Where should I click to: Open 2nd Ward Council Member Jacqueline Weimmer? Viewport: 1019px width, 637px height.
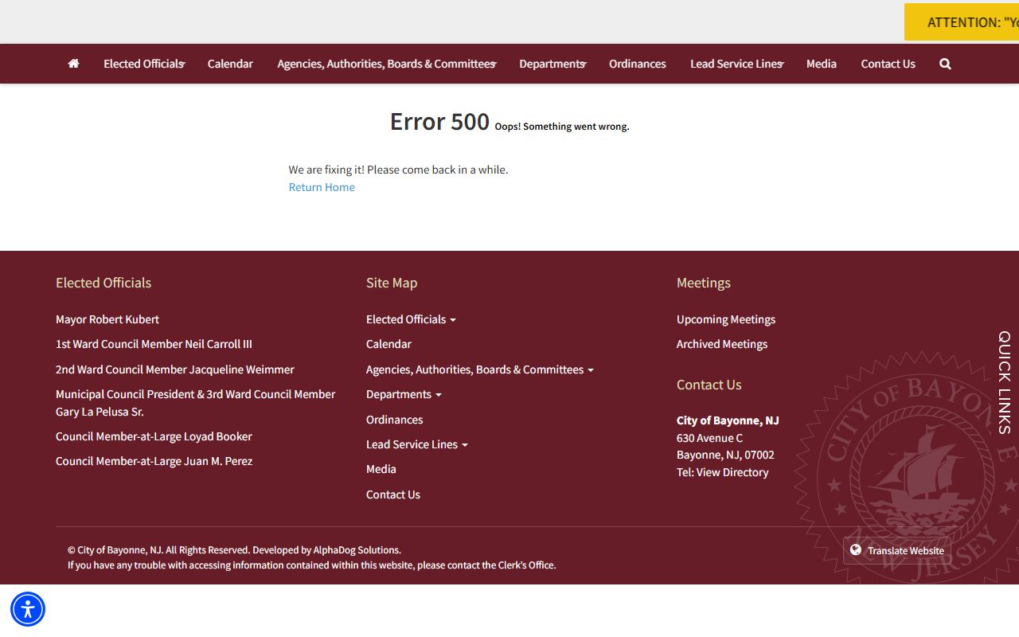point(175,369)
